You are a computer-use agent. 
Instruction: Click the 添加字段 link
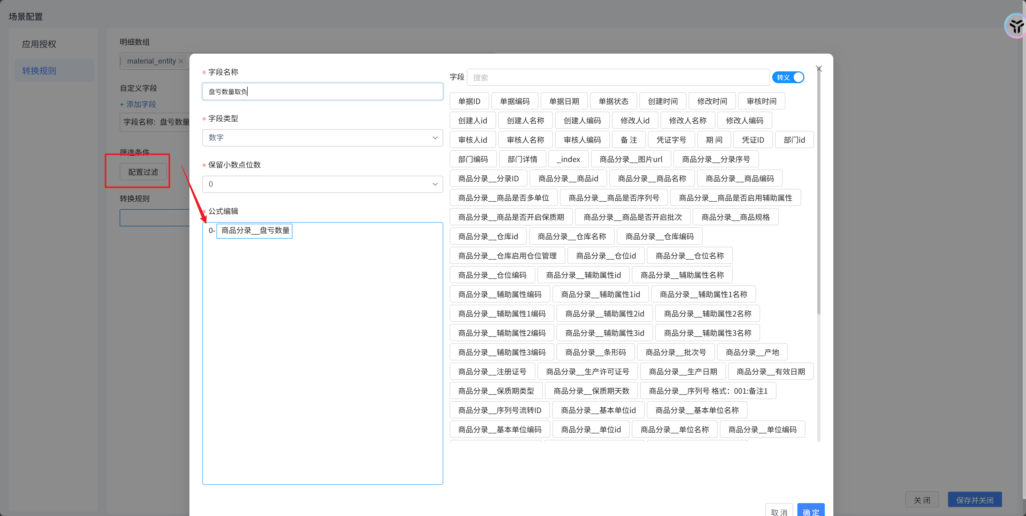(138, 104)
